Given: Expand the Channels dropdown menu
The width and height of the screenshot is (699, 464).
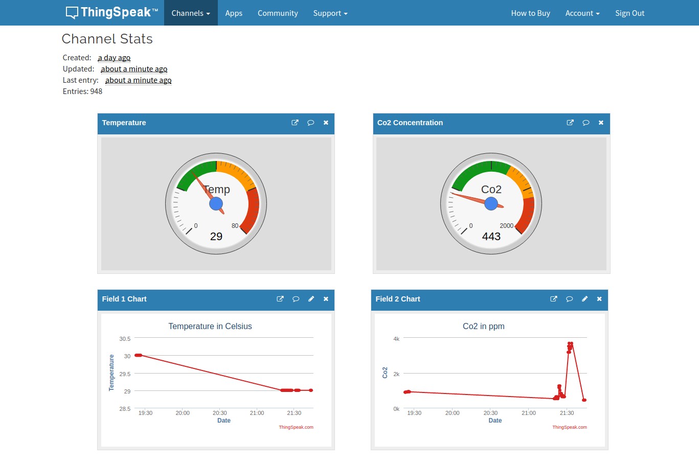Looking at the screenshot, I should pos(191,13).
